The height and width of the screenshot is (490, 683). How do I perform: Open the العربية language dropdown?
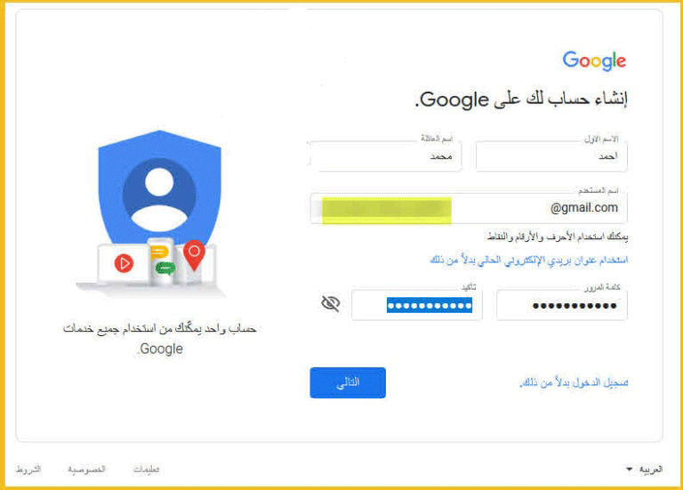click(x=644, y=469)
